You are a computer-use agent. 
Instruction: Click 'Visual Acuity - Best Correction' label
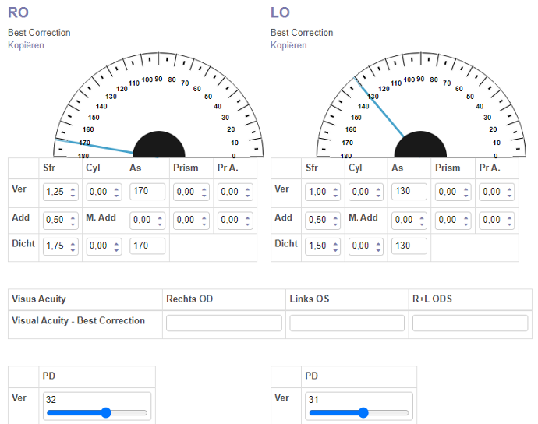(78, 320)
